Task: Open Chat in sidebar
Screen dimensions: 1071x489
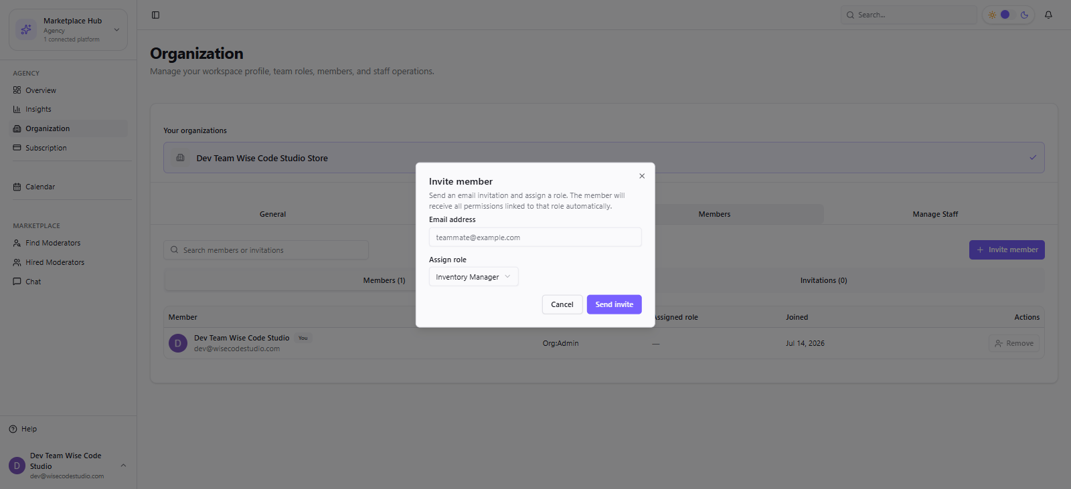Action: [68, 282]
